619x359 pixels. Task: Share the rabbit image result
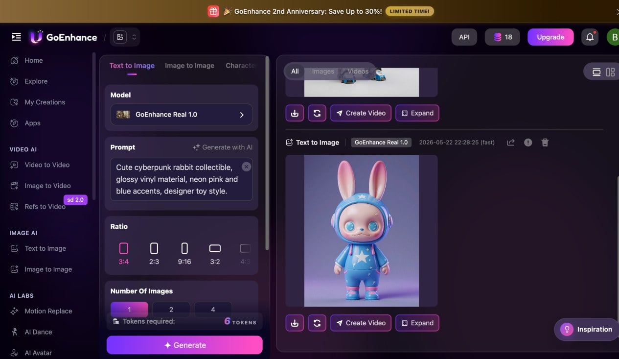click(x=510, y=143)
